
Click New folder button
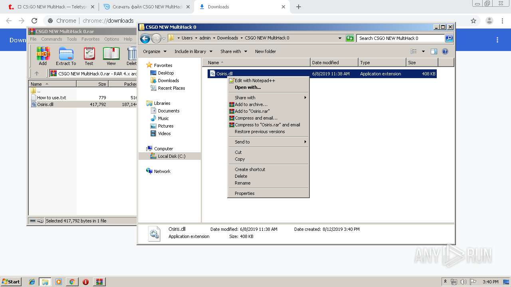coord(265,51)
